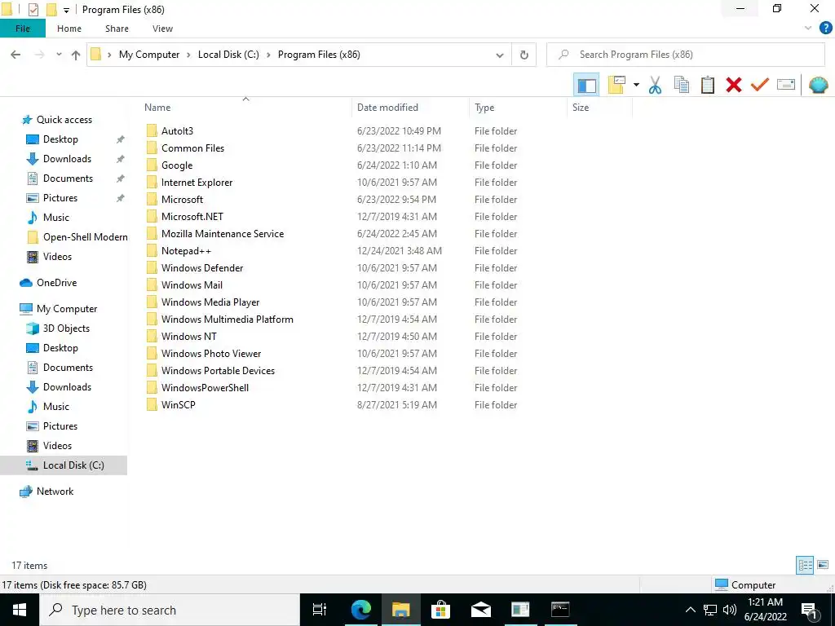The image size is (835, 626).
Task: Go back with the Back arrow
Action: pyautogui.click(x=15, y=55)
